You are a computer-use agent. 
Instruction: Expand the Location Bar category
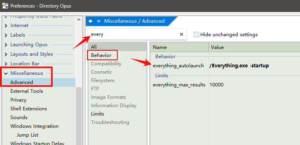(6, 64)
